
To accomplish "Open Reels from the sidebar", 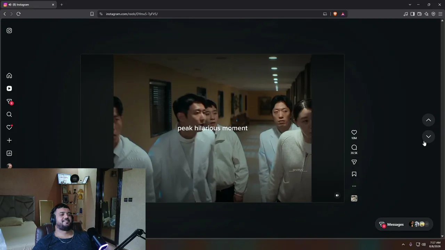I will click(x=9, y=89).
